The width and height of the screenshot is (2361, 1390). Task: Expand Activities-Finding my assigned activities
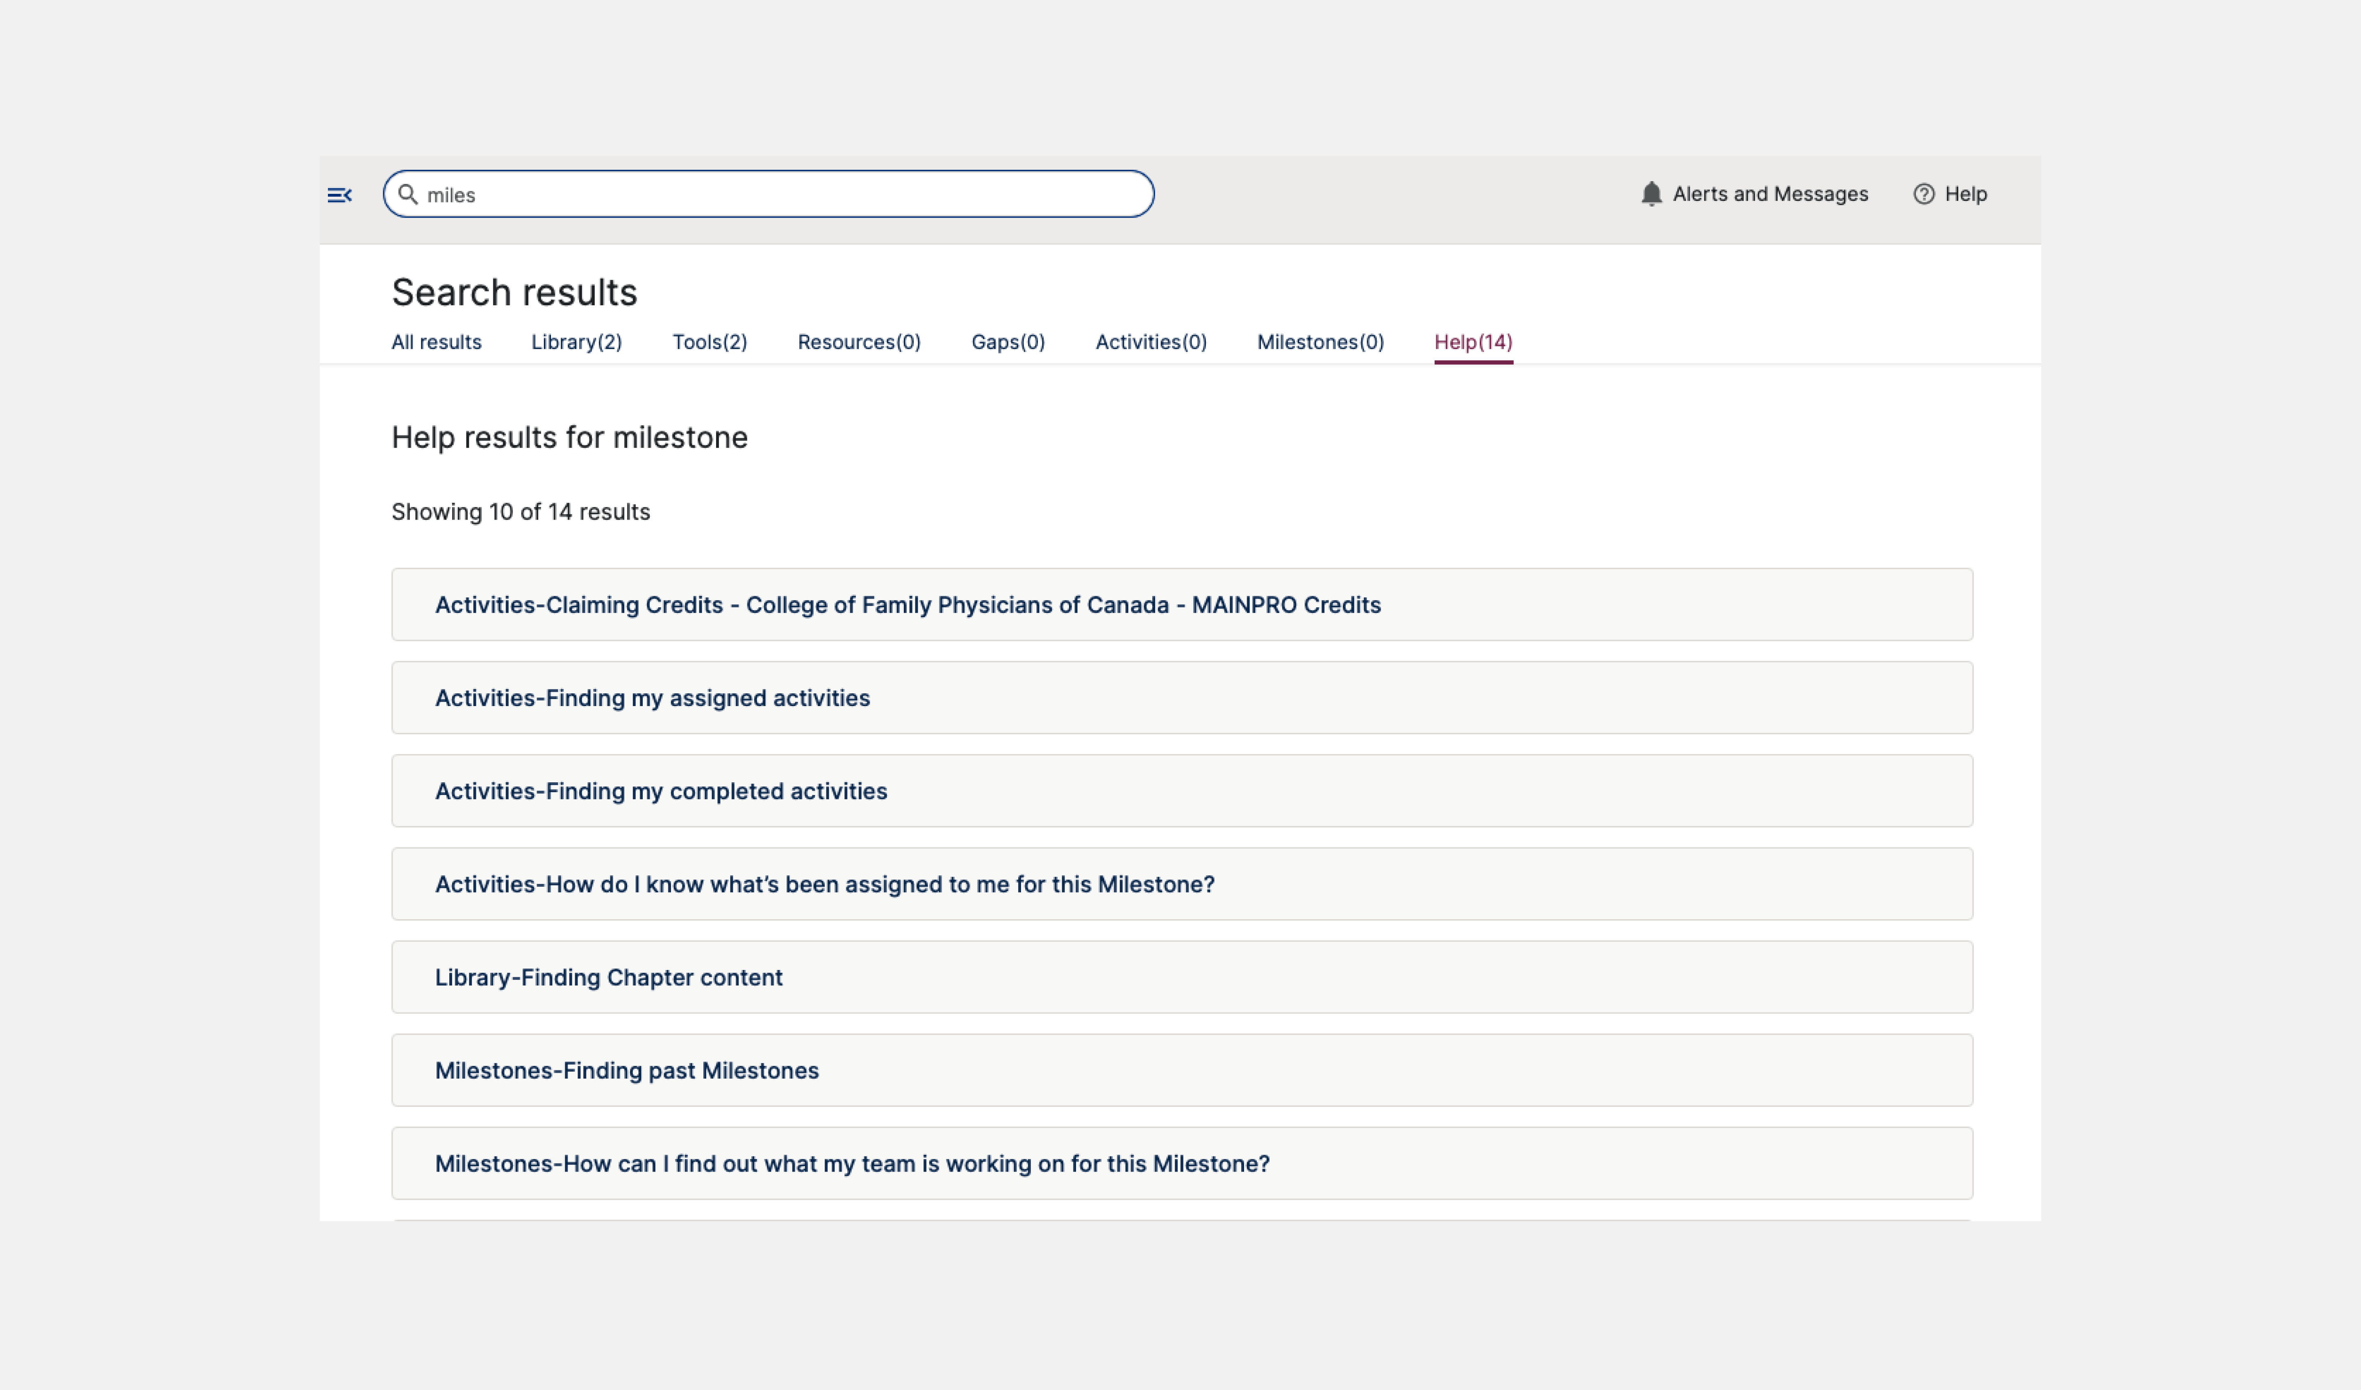[x=652, y=698]
